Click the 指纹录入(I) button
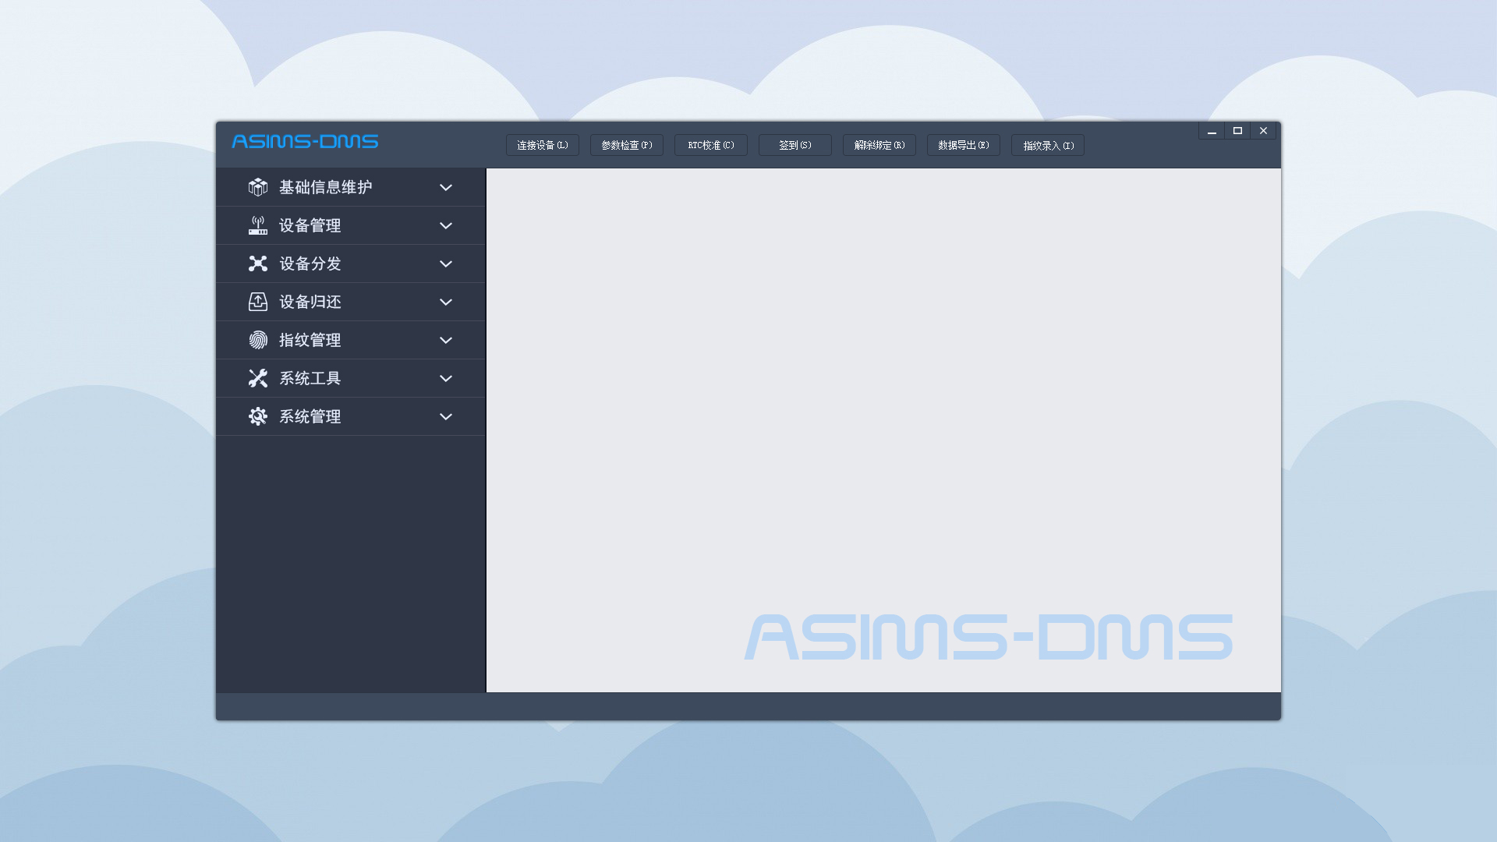This screenshot has width=1497, height=842. pos(1048,145)
